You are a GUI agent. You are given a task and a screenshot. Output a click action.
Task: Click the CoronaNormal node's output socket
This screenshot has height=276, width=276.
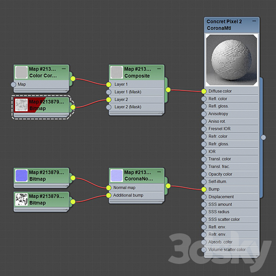(x=168, y=186)
